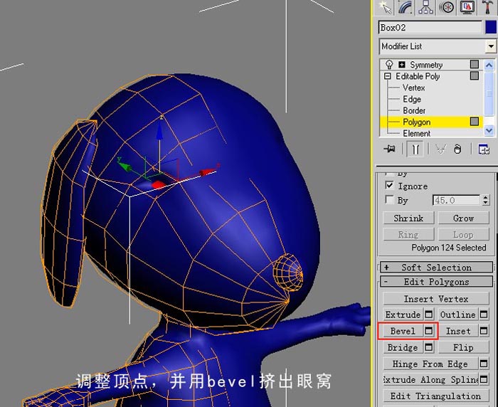Image resolution: width=498 pixels, height=407 pixels.
Task: Click the Hinge From Edge button
Action: tap(430, 364)
